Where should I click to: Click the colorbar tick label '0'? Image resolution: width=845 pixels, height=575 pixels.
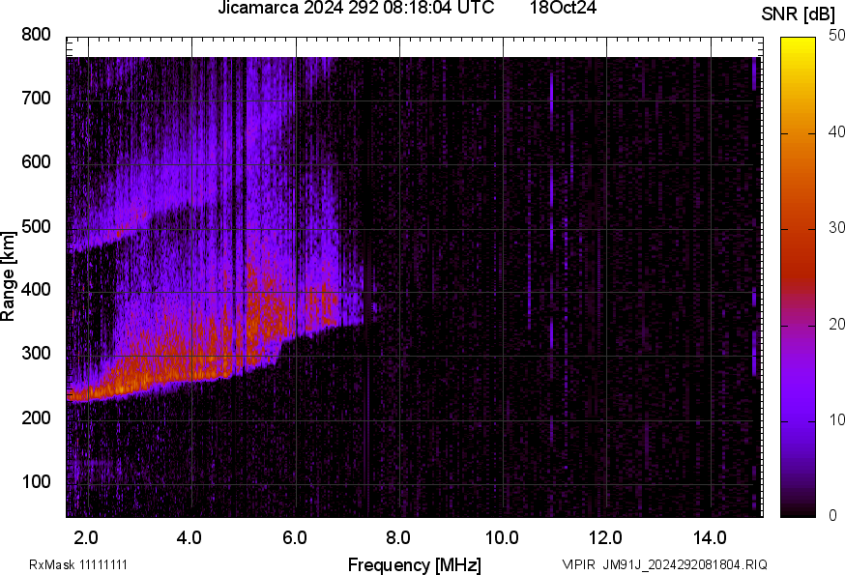click(832, 516)
